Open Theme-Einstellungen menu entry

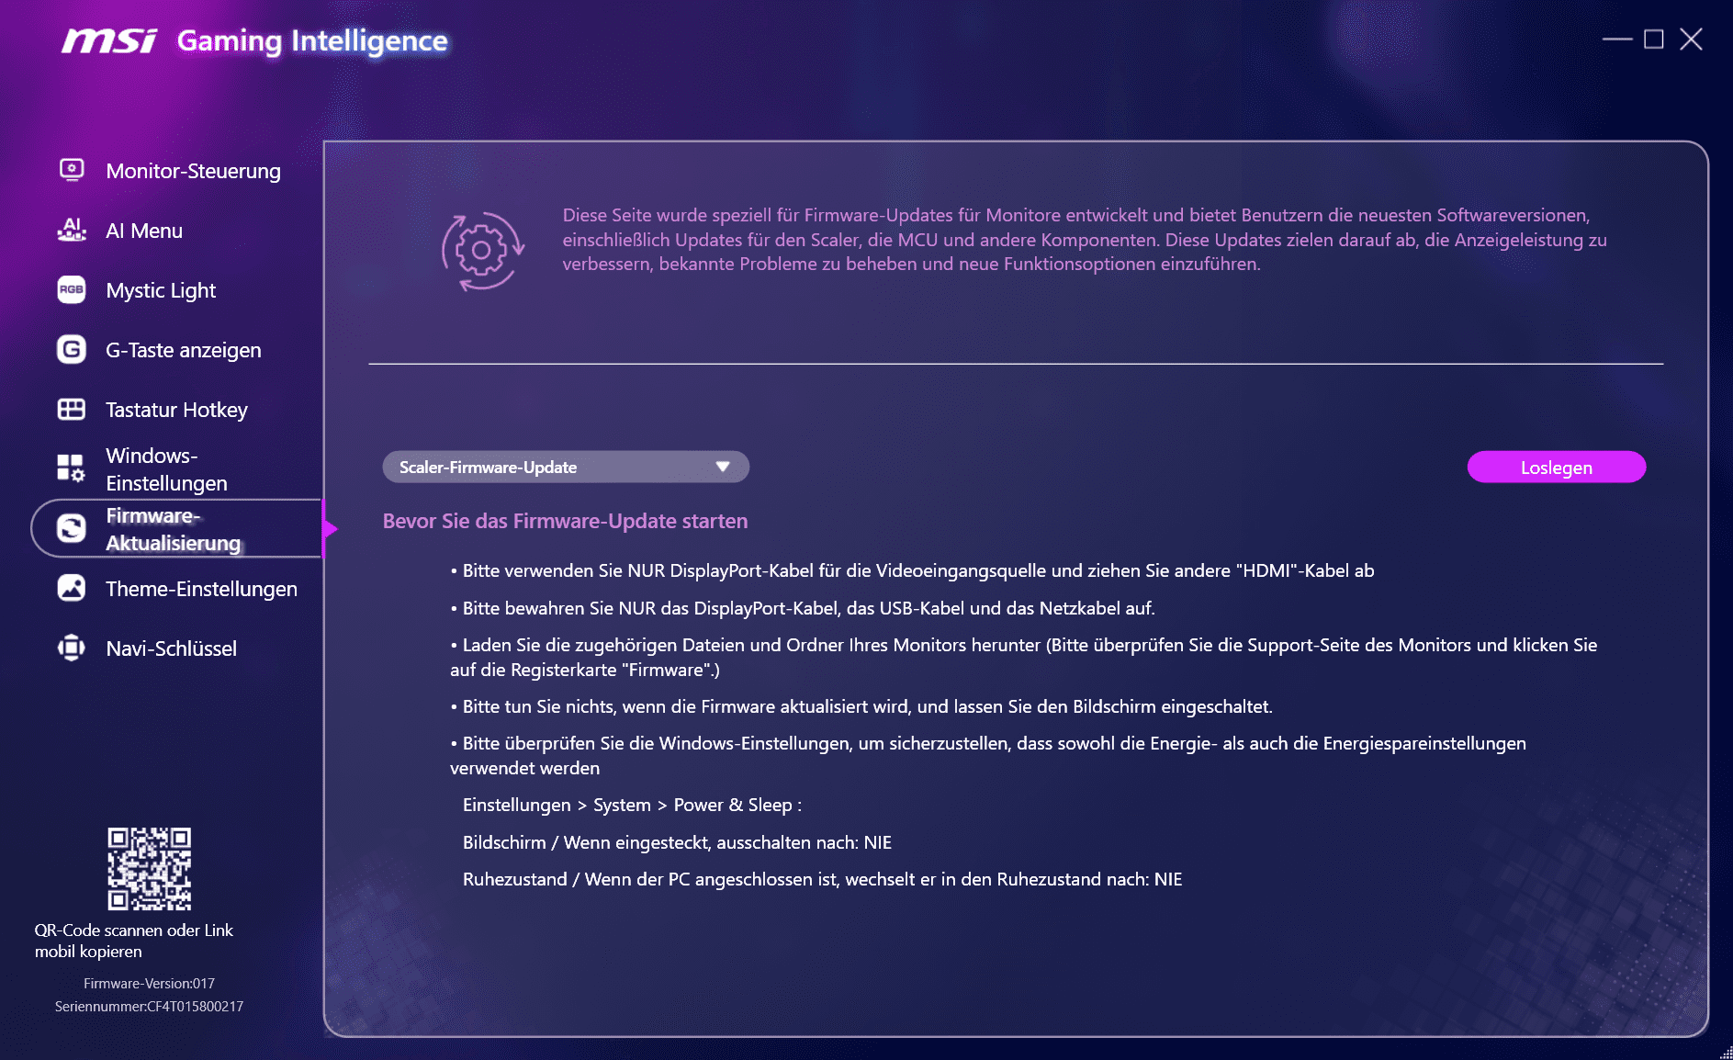201,589
